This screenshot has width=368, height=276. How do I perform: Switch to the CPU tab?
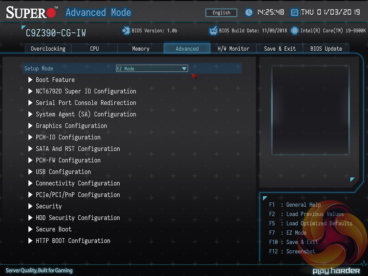pos(95,49)
